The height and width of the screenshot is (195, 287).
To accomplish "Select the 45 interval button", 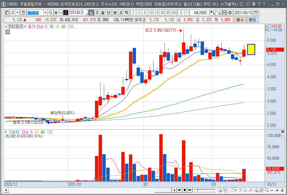I will pyautogui.click(x=168, y=13).
